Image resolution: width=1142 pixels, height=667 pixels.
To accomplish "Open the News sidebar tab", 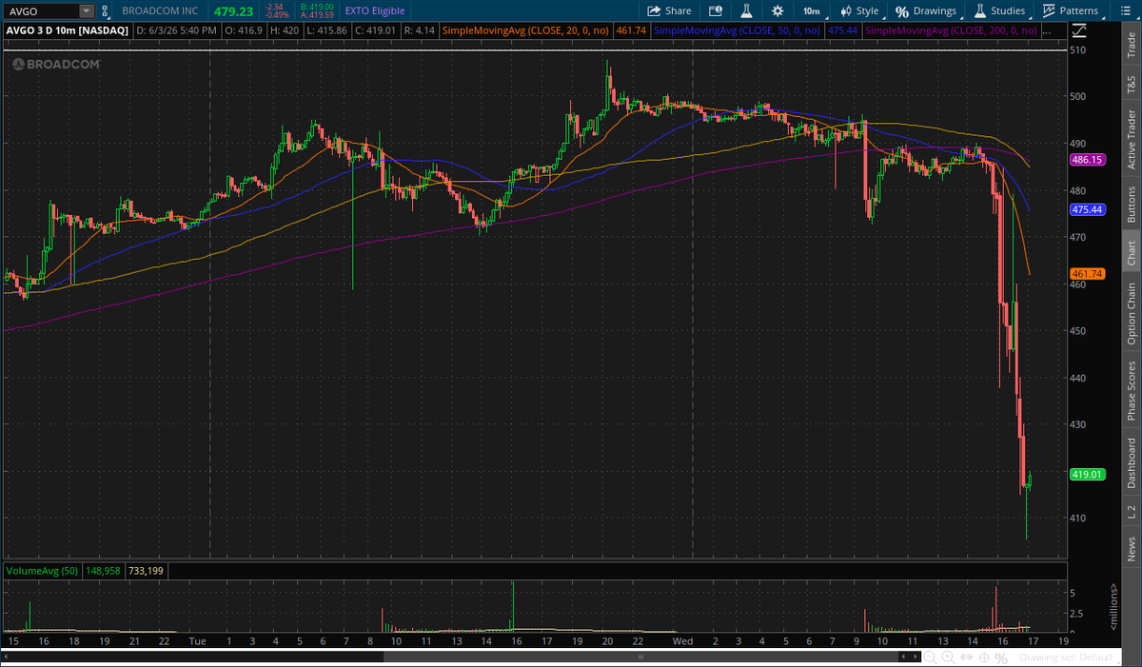I will (x=1132, y=549).
